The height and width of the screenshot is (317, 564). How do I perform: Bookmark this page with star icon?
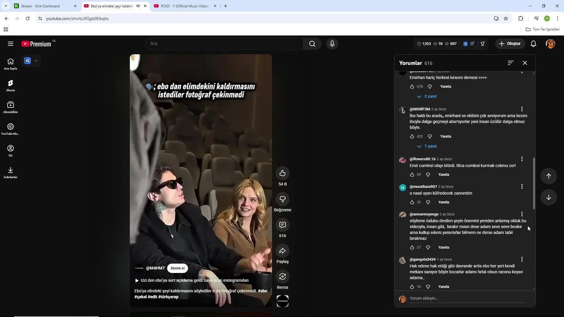click(x=506, y=18)
